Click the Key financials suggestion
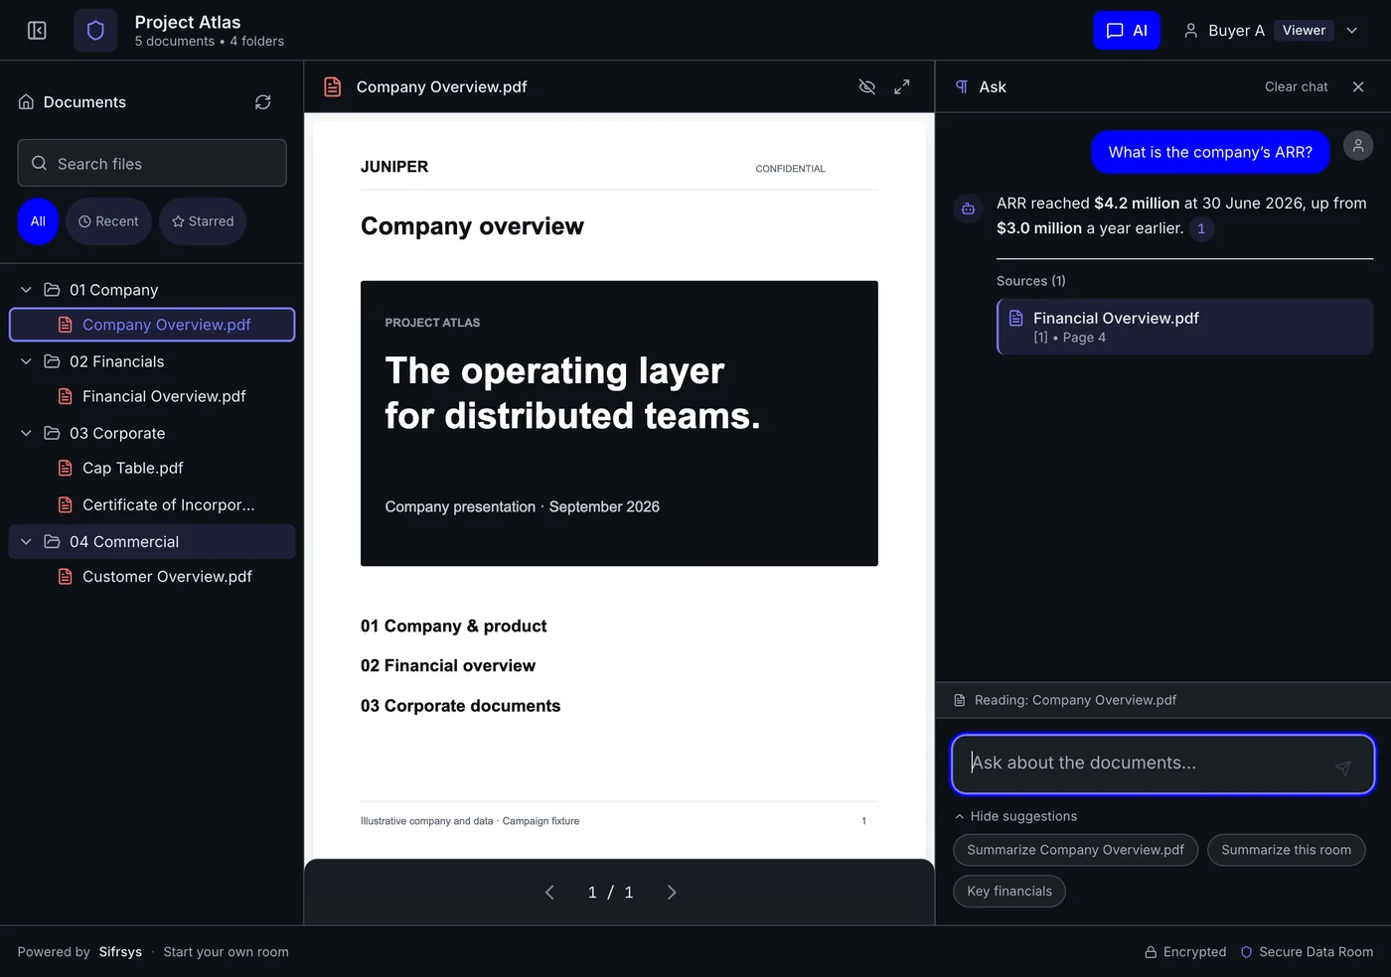 [1009, 892]
